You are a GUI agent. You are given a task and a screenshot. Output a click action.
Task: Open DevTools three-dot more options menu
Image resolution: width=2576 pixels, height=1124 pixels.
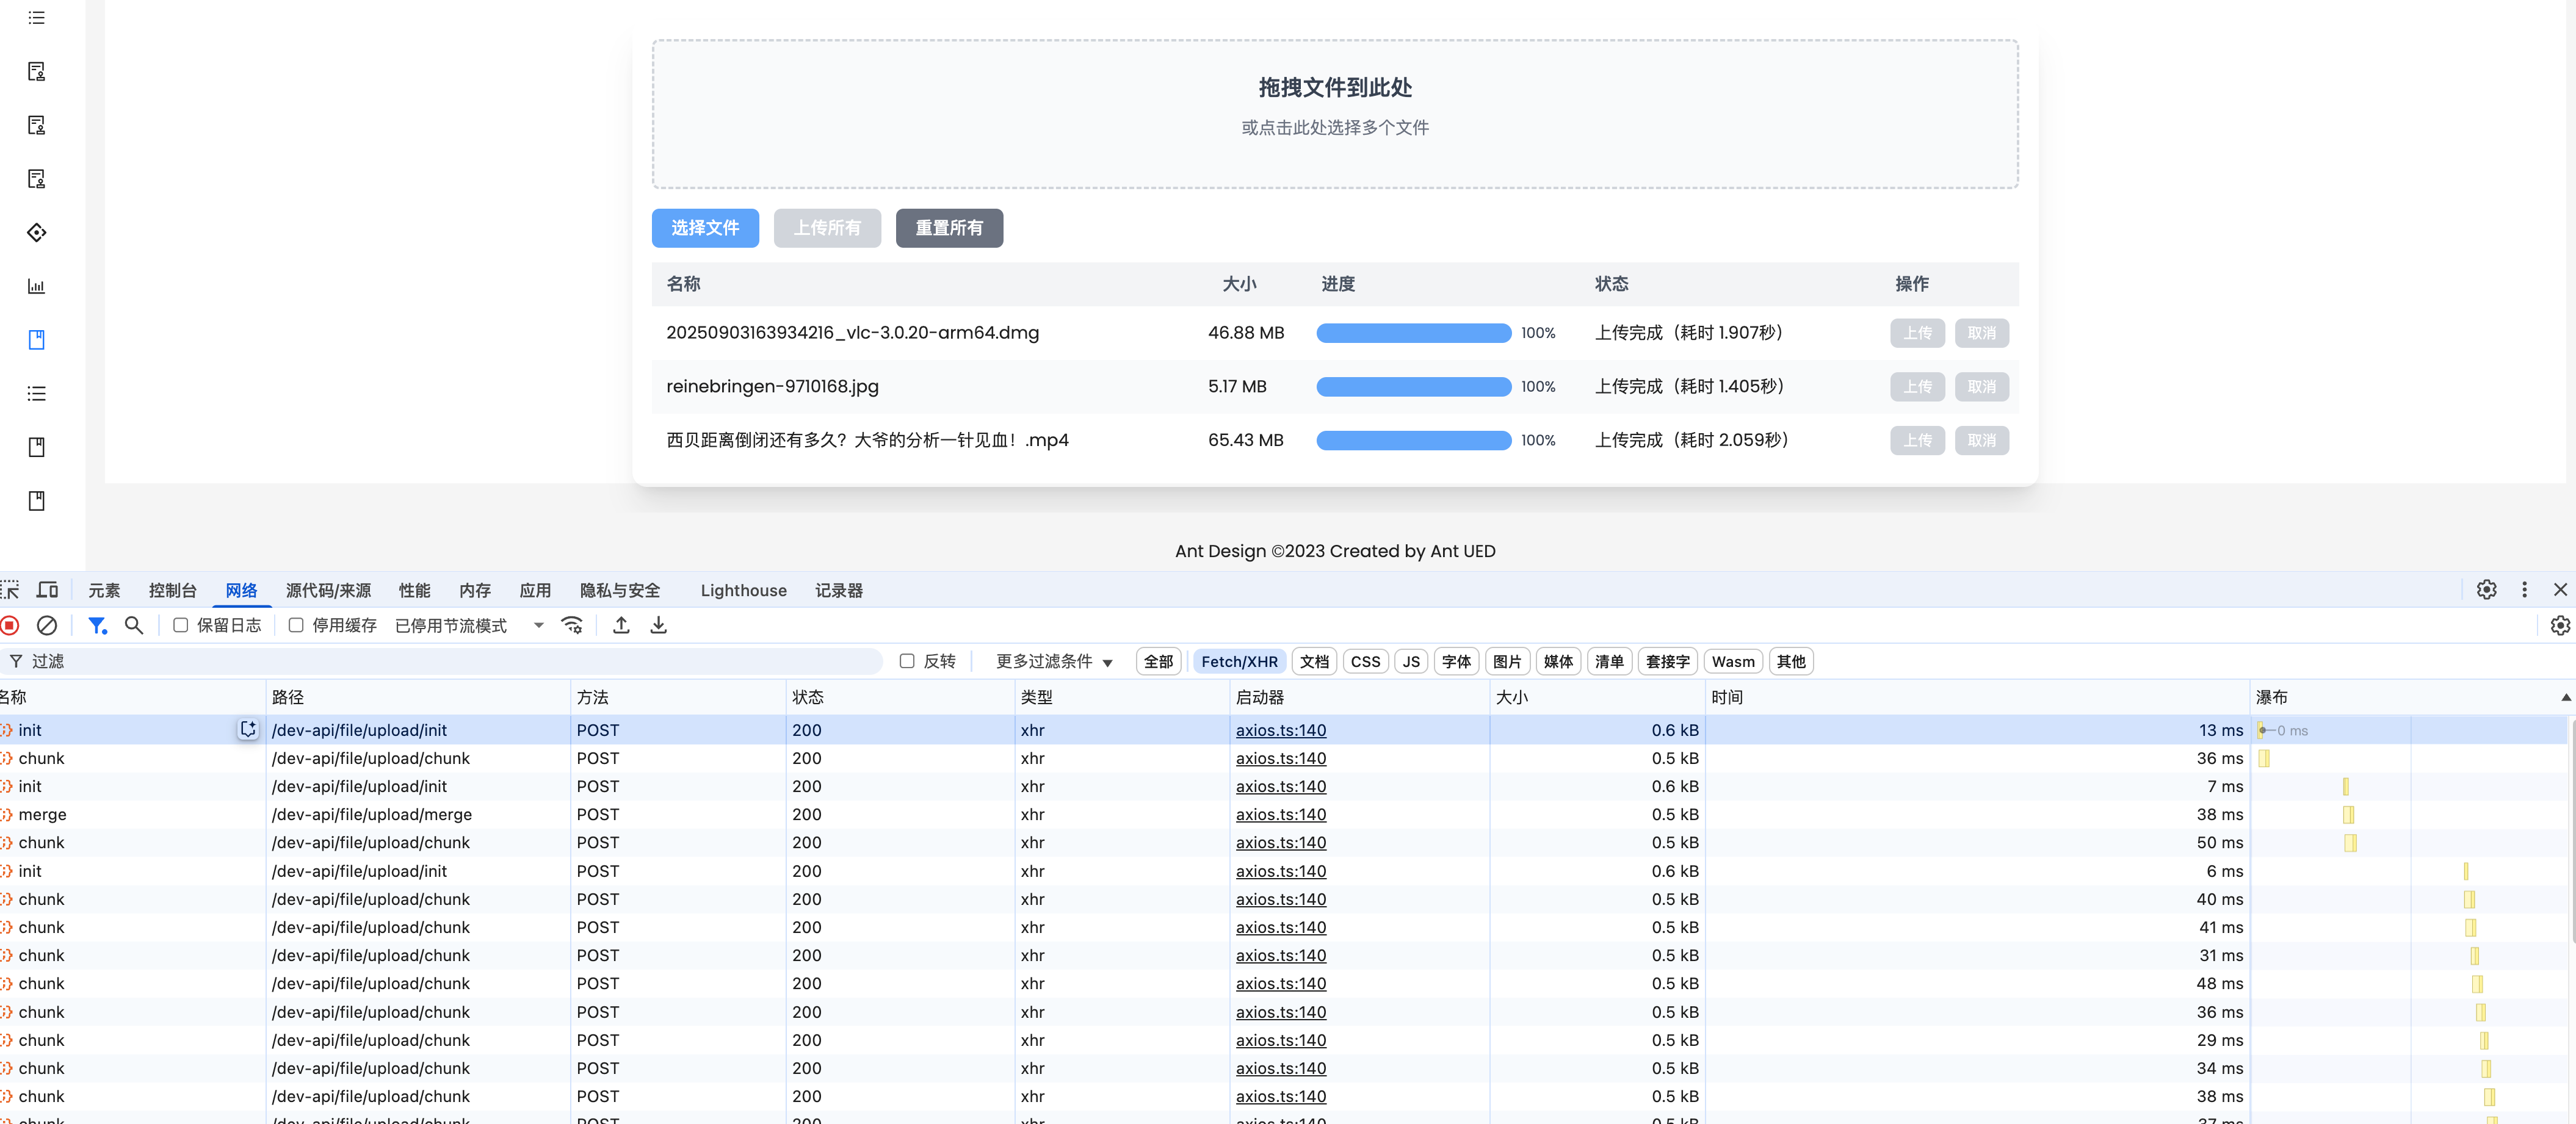click(2524, 590)
